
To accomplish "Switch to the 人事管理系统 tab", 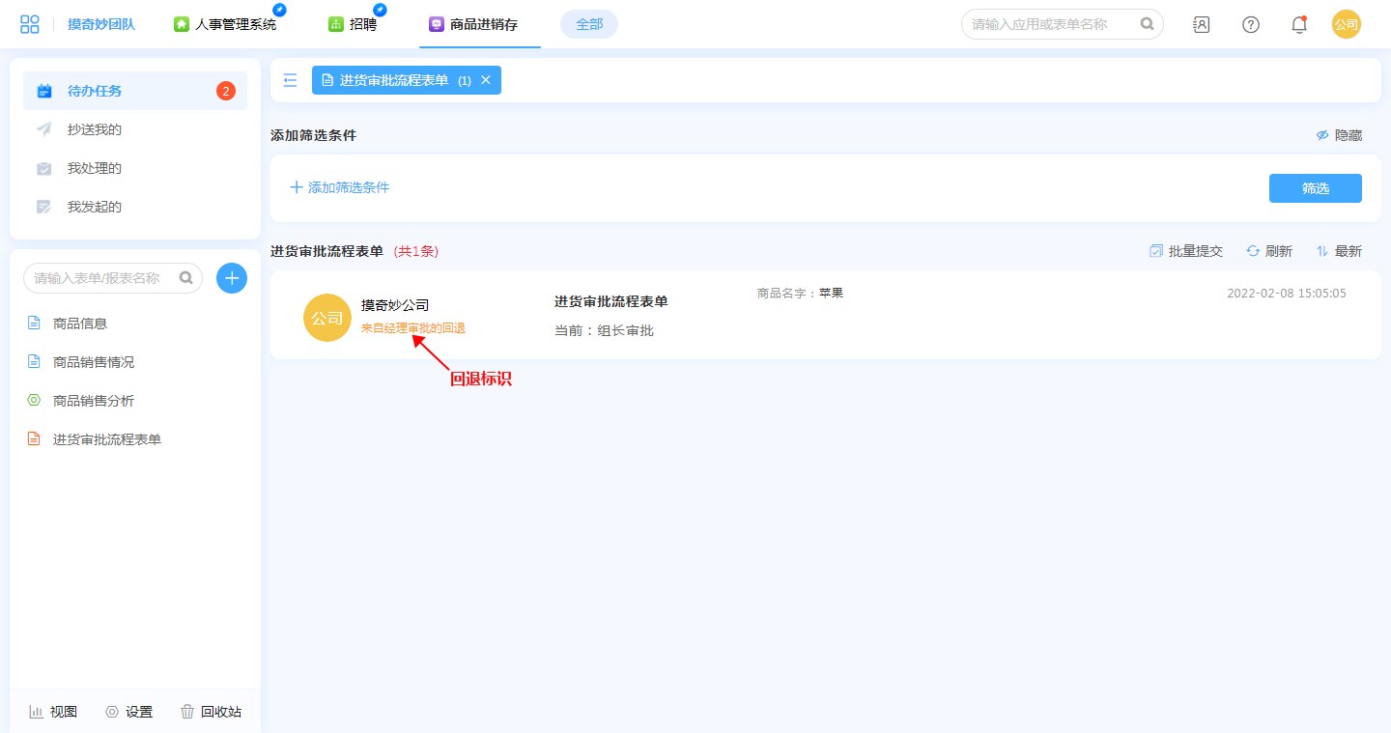I will click(225, 24).
